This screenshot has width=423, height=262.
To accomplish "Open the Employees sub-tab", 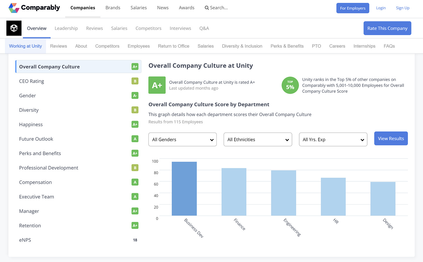I will [139, 46].
